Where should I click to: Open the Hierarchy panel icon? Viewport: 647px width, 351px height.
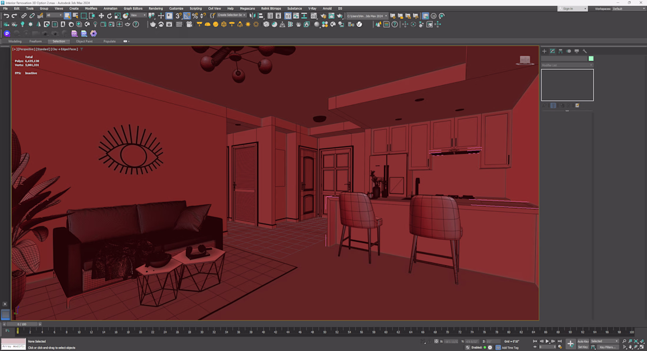pyautogui.click(x=561, y=51)
